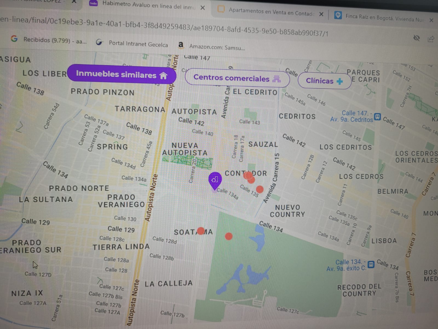
Task: Click the PRADO VERANIEGO neighborhood label
Action: tap(121, 201)
